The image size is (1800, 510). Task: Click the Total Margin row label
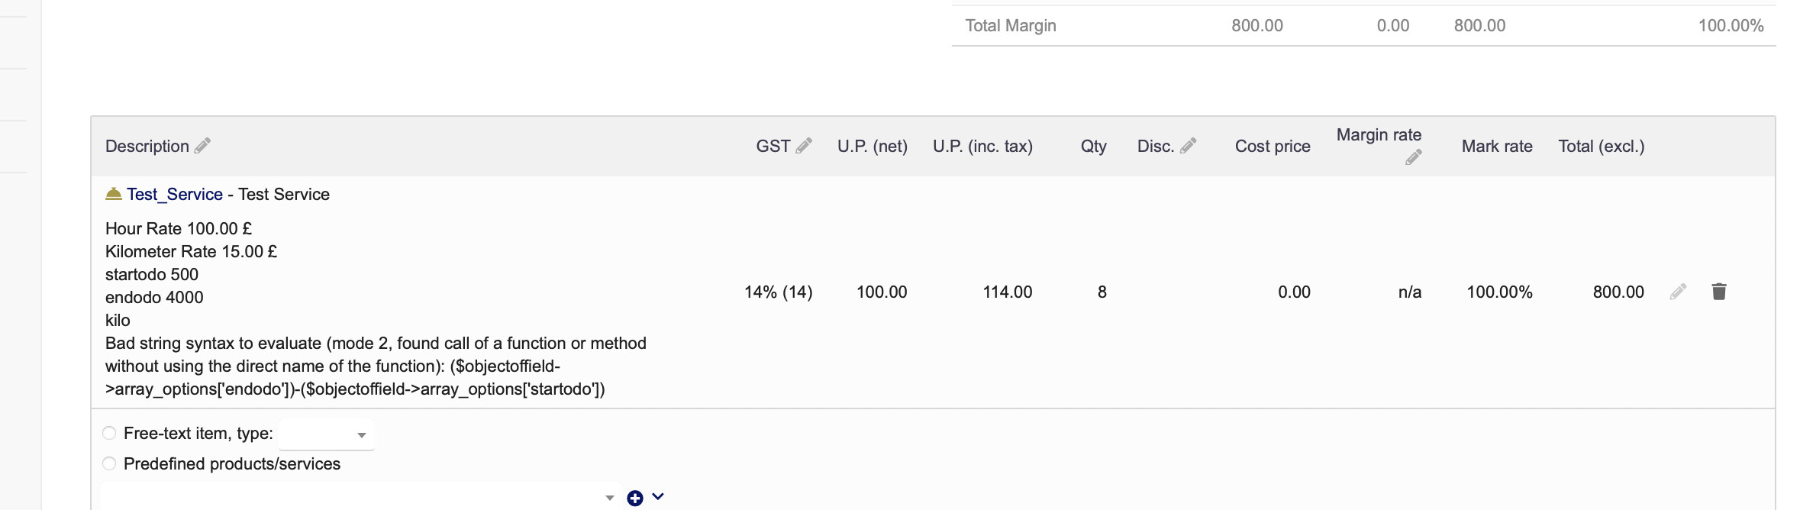click(x=1011, y=26)
